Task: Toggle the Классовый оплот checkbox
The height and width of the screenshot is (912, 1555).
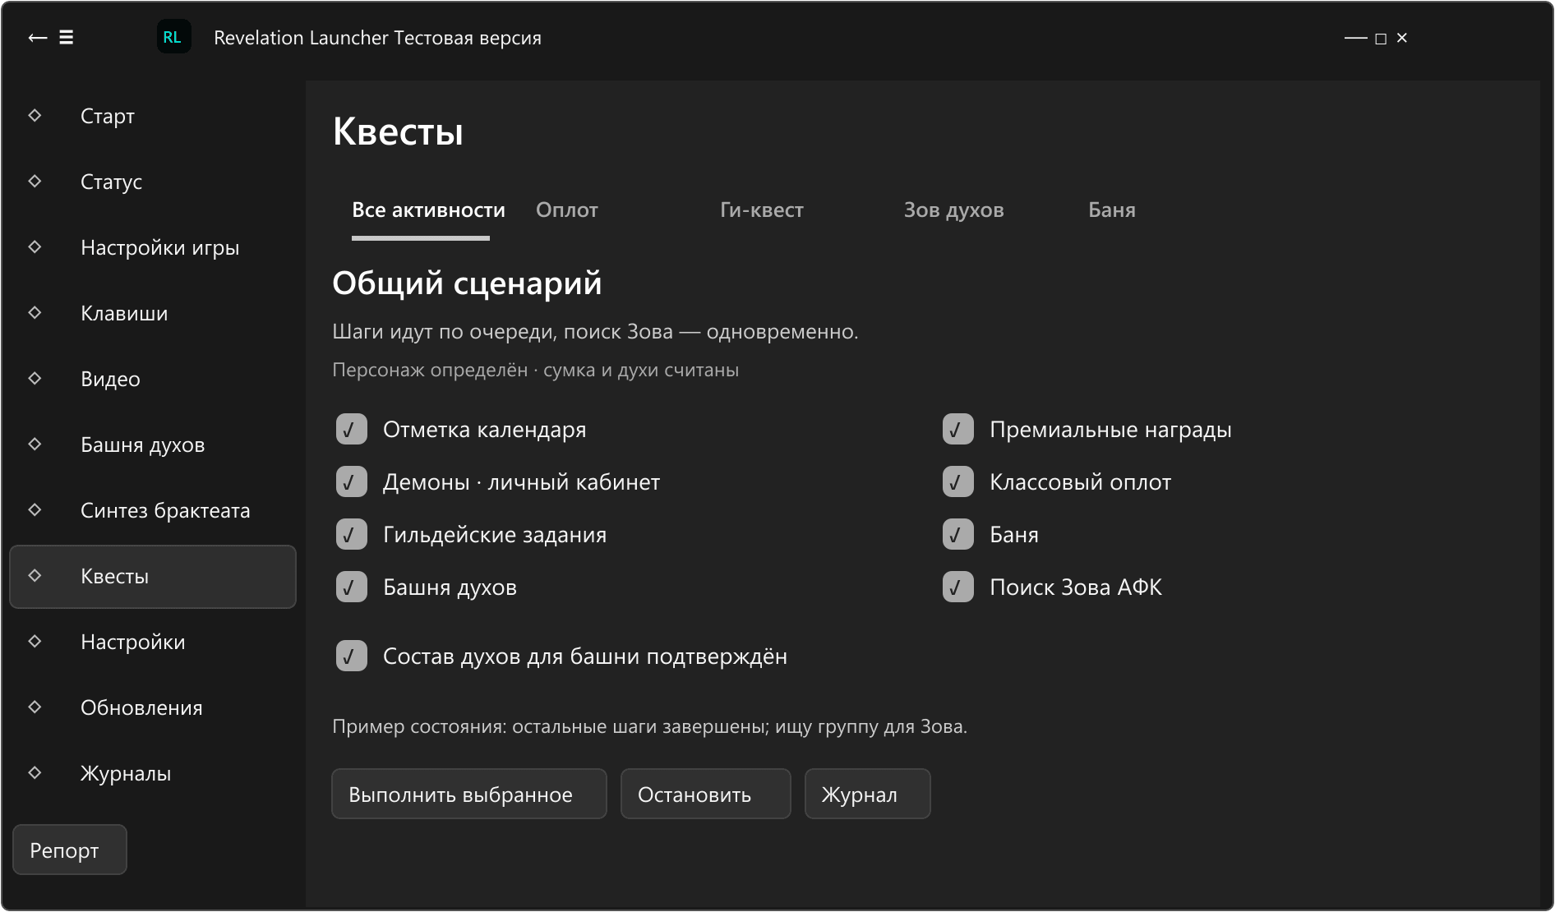Action: pos(958,482)
